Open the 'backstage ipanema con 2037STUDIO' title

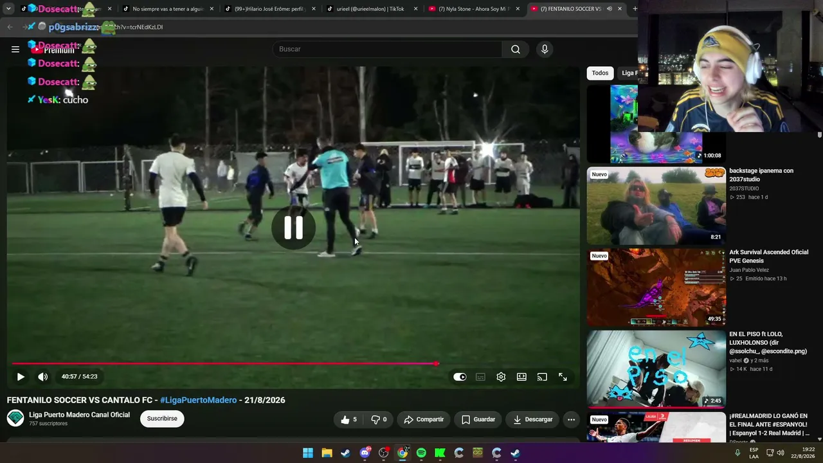(x=761, y=175)
